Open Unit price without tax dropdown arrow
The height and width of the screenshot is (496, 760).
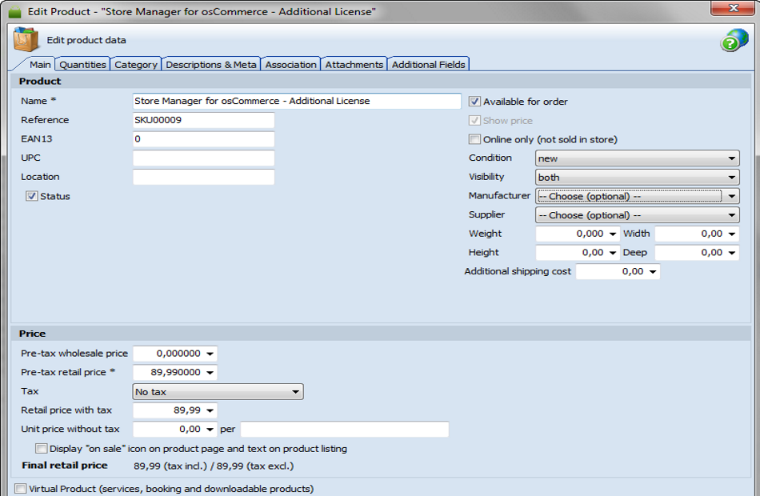(210, 429)
